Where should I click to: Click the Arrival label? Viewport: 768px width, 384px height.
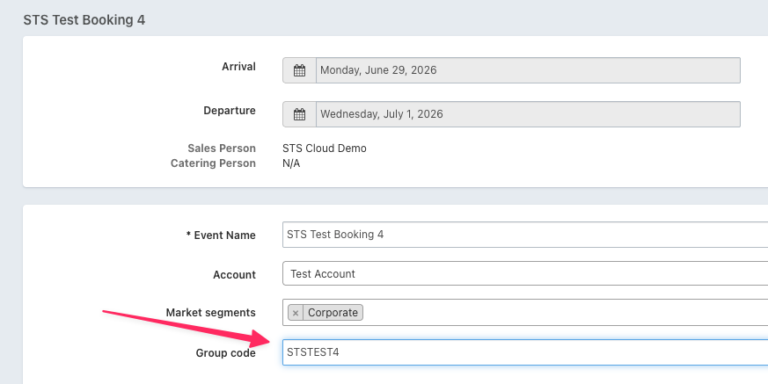click(x=238, y=67)
